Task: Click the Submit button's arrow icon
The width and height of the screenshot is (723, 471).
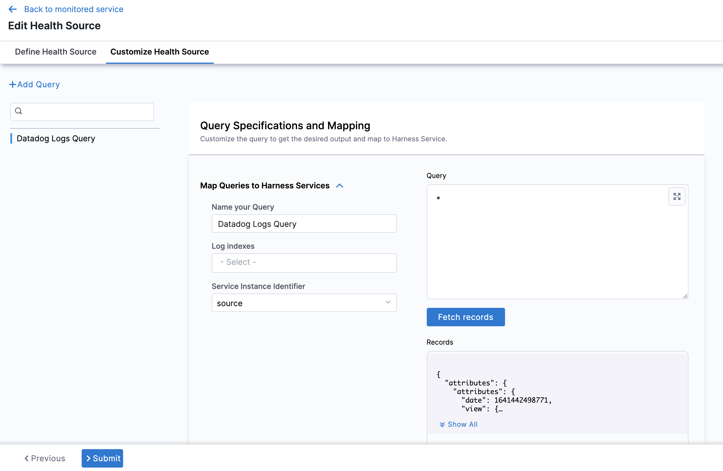Action: tap(88, 458)
